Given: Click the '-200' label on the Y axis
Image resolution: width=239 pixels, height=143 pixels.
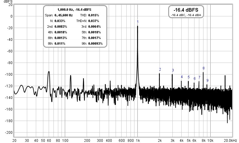Looking at the screenshot, I should coord(9,133).
